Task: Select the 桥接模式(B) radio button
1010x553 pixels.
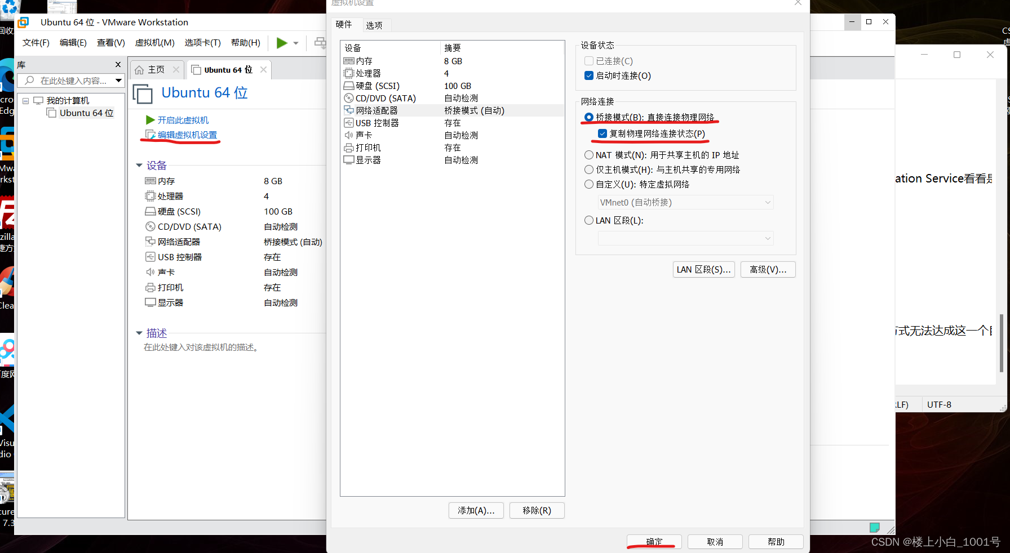Action: (x=589, y=117)
